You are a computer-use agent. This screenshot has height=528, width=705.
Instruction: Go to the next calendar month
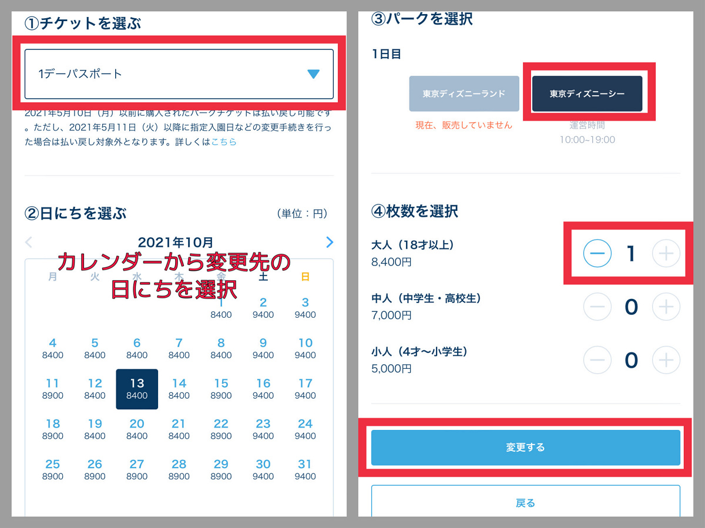(330, 242)
